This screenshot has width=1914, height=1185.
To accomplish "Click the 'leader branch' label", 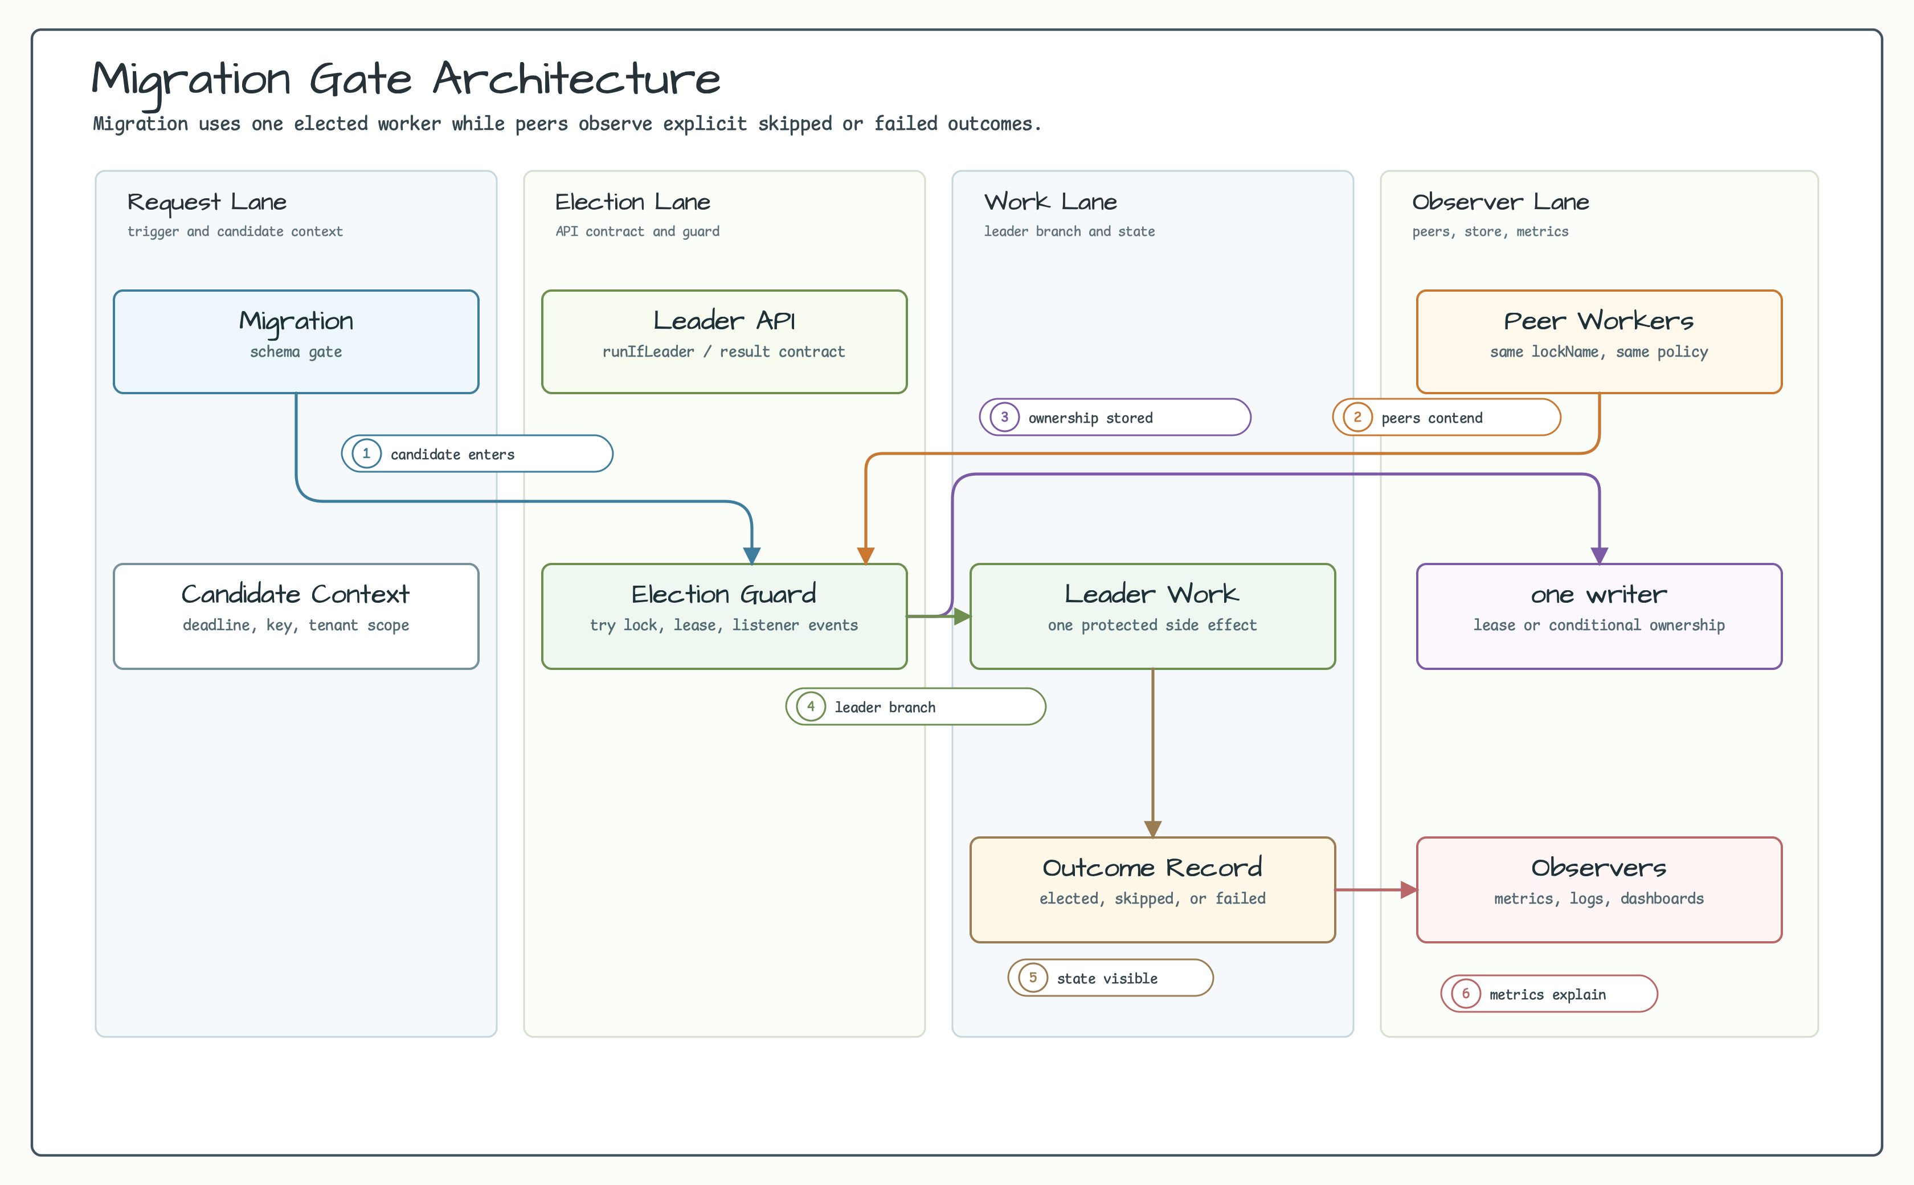I will tap(885, 707).
